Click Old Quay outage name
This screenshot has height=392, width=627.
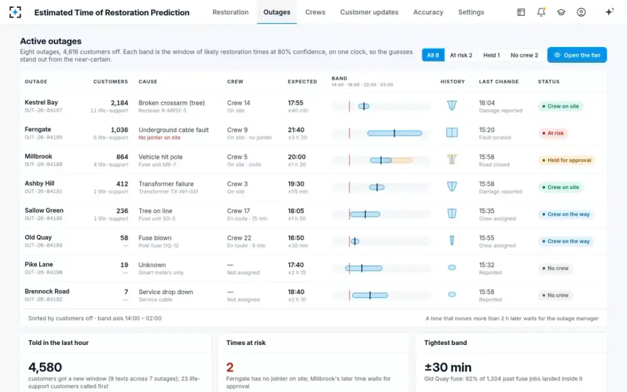tap(38, 237)
